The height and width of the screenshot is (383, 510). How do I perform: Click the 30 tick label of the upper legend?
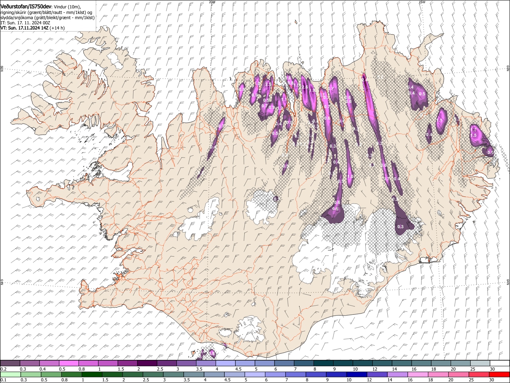pos(492,369)
